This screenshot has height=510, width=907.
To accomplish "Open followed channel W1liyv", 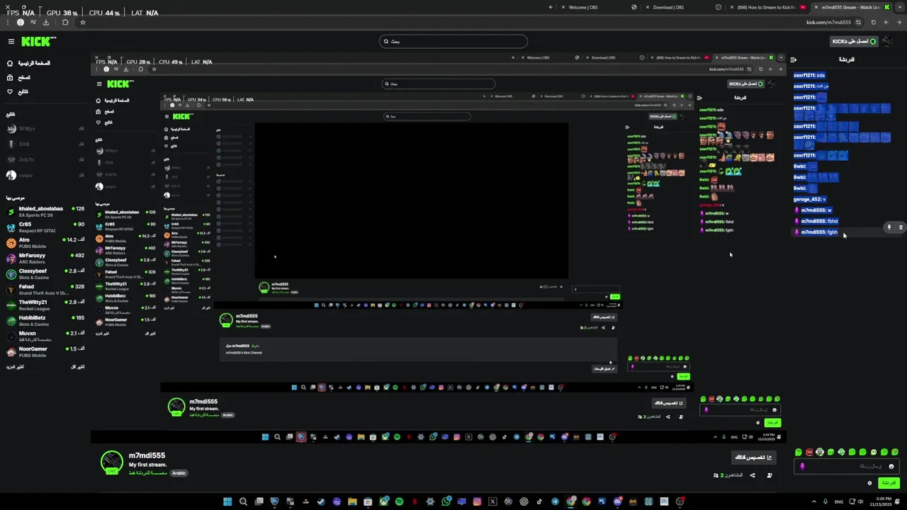I will (x=45, y=129).
